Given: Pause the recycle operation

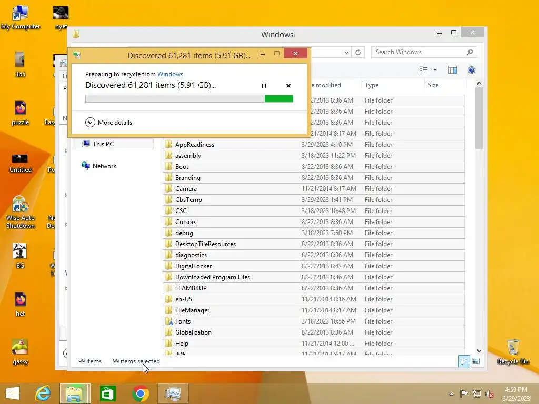Looking at the screenshot, I should tap(264, 86).
